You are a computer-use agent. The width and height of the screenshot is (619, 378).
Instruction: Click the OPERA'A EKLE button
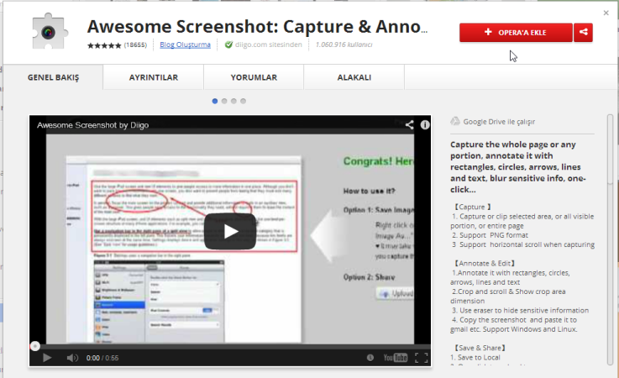click(x=516, y=33)
